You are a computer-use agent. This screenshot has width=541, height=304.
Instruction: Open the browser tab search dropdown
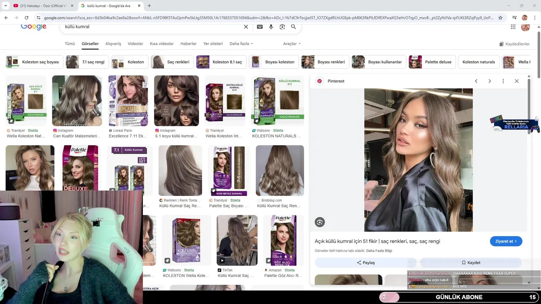(x=5, y=5)
